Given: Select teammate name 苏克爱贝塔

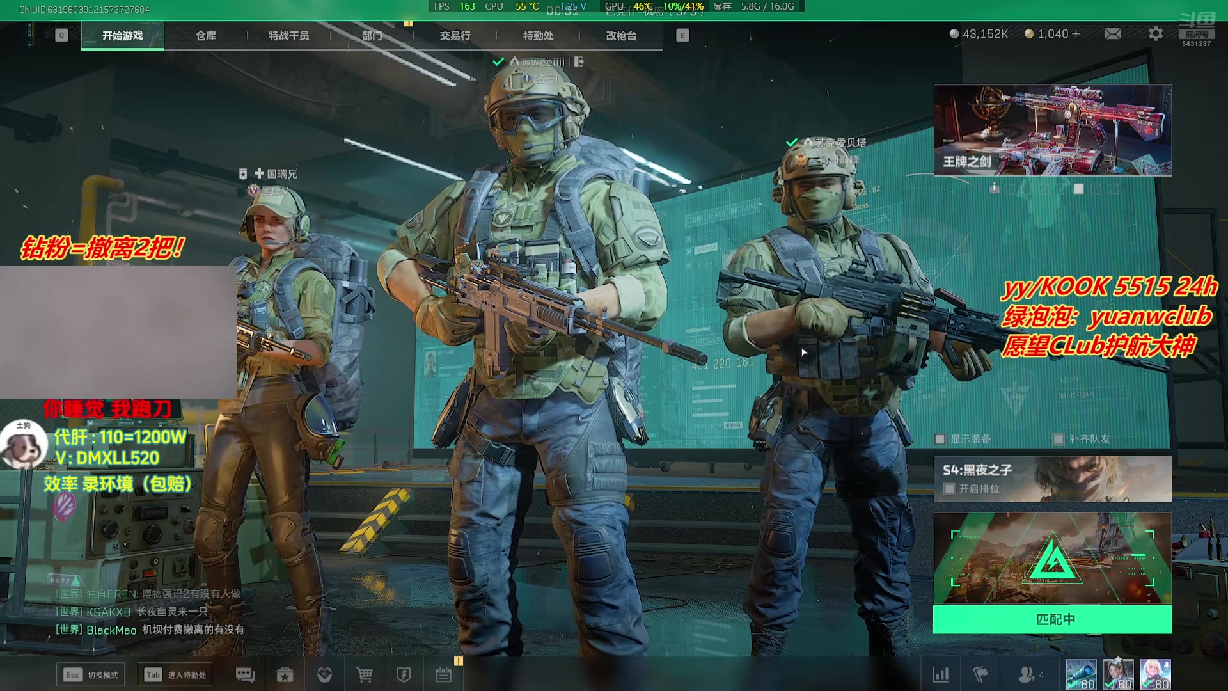Looking at the screenshot, I should (841, 142).
